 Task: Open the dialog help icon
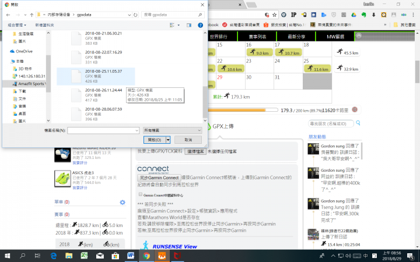[x=200, y=25]
